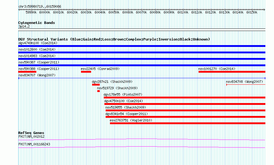Select the red dgv4750n100 loss bar
274x165 pixels.
pyautogui.click(x=185, y=104)
